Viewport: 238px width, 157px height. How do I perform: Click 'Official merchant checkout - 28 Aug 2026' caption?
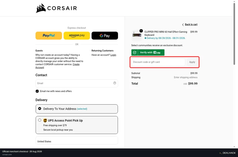pos(22,151)
